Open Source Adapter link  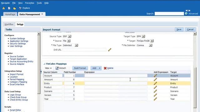[17, 64]
